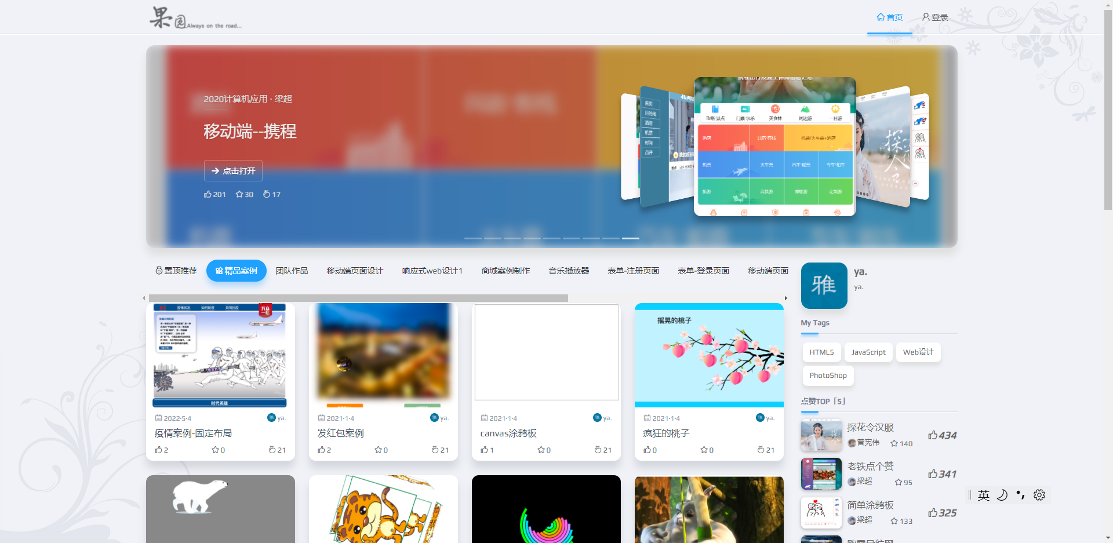Toggle the moon icon in the IME toolbar
The width and height of the screenshot is (1113, 543).
coord(1002,495)
